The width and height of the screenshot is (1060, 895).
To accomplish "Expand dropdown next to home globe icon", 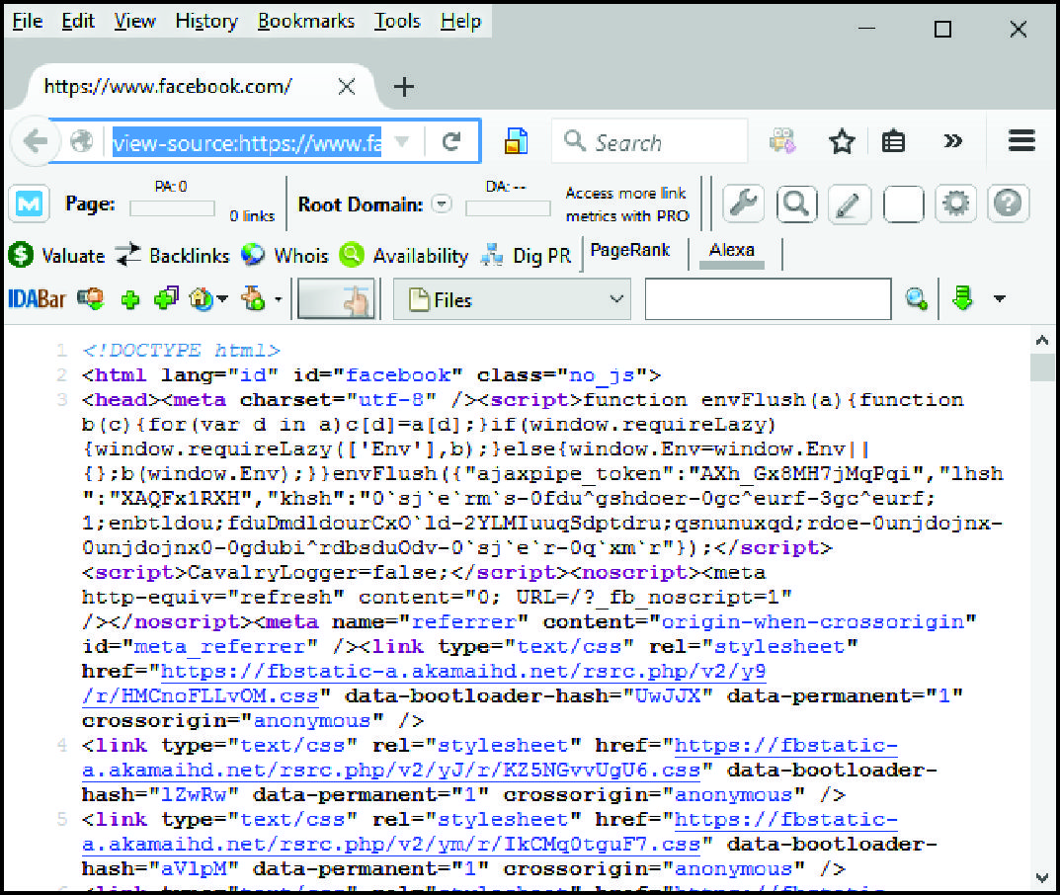I will coord(222,298).
